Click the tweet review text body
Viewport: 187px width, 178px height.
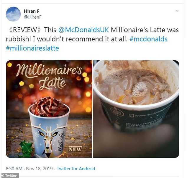coord(92,39)
